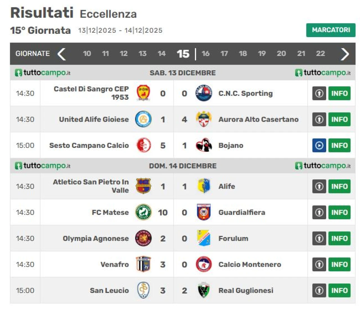This screenshot has height=309, width=360.
Task: Click the Venafro team crest
Action: pyautogui.click(x=143, y=264)
